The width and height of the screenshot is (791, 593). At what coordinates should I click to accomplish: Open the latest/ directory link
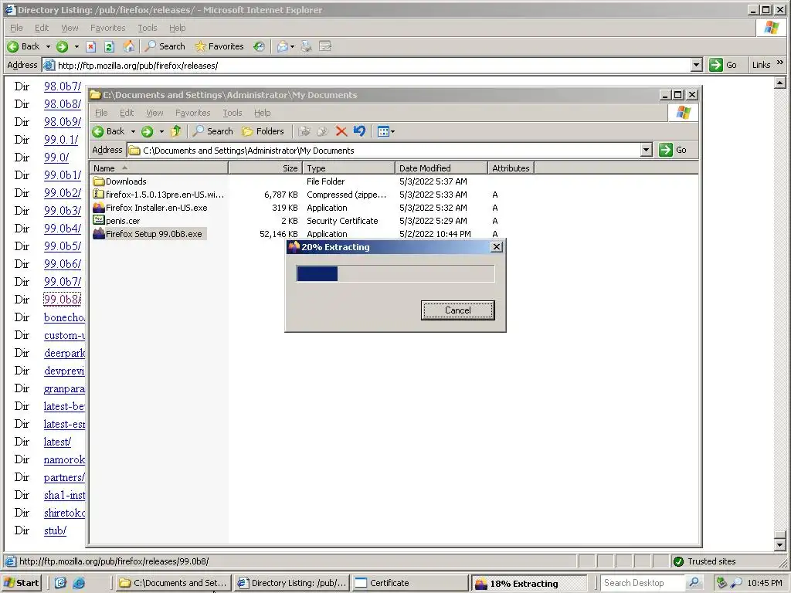click(x=57, y=442)
